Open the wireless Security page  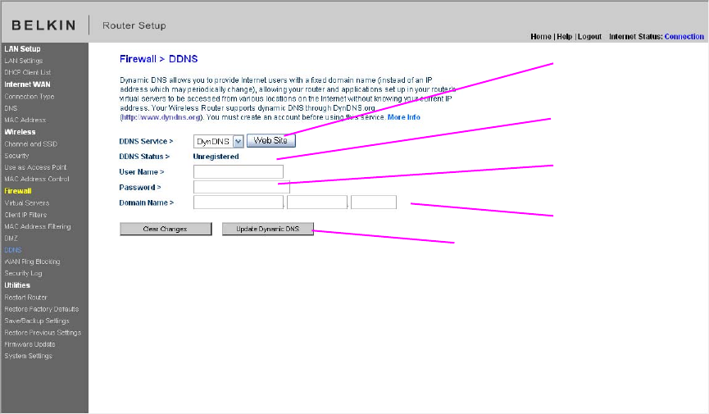pyautogui.click(x=16, y=156)
